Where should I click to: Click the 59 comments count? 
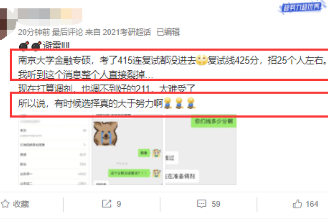click(x=216, y=204)
